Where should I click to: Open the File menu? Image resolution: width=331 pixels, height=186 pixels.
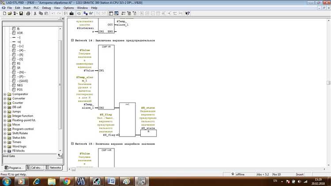click(x=10, y=8)
